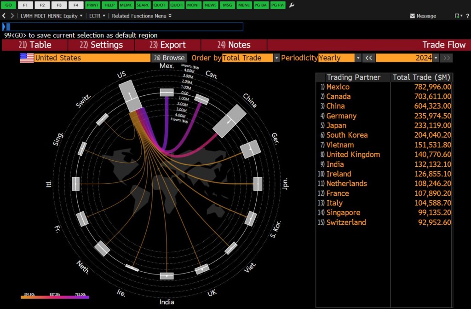471x309 pixels.
Task: Open the 2024 year dropdown
Action: coord(436,58)
